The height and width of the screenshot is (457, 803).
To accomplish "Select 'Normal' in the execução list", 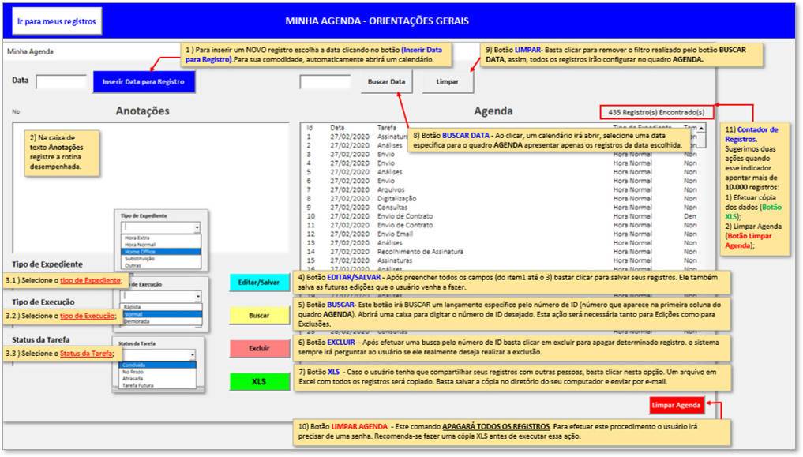I will [161, 314].
